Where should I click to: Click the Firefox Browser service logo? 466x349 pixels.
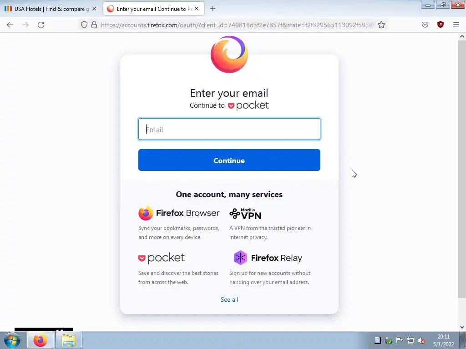(x=179, y=213)
